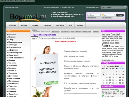This screenshot has width=129, height=97.
Task: Open author admin profile link
Action: tap(60, 38)
